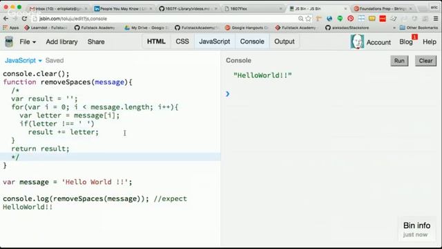Click the account avatar image
This screenshot has width=442, height=249.
[357, 41]
